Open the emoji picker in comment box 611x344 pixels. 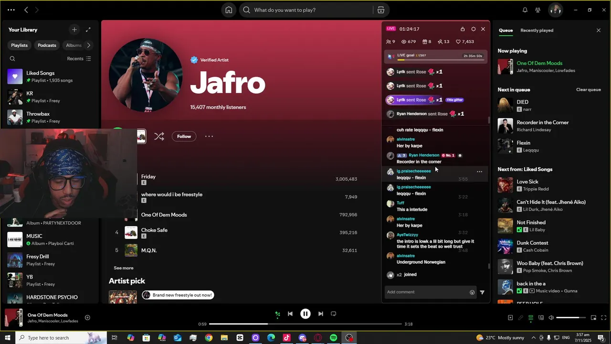coord(472,292)
